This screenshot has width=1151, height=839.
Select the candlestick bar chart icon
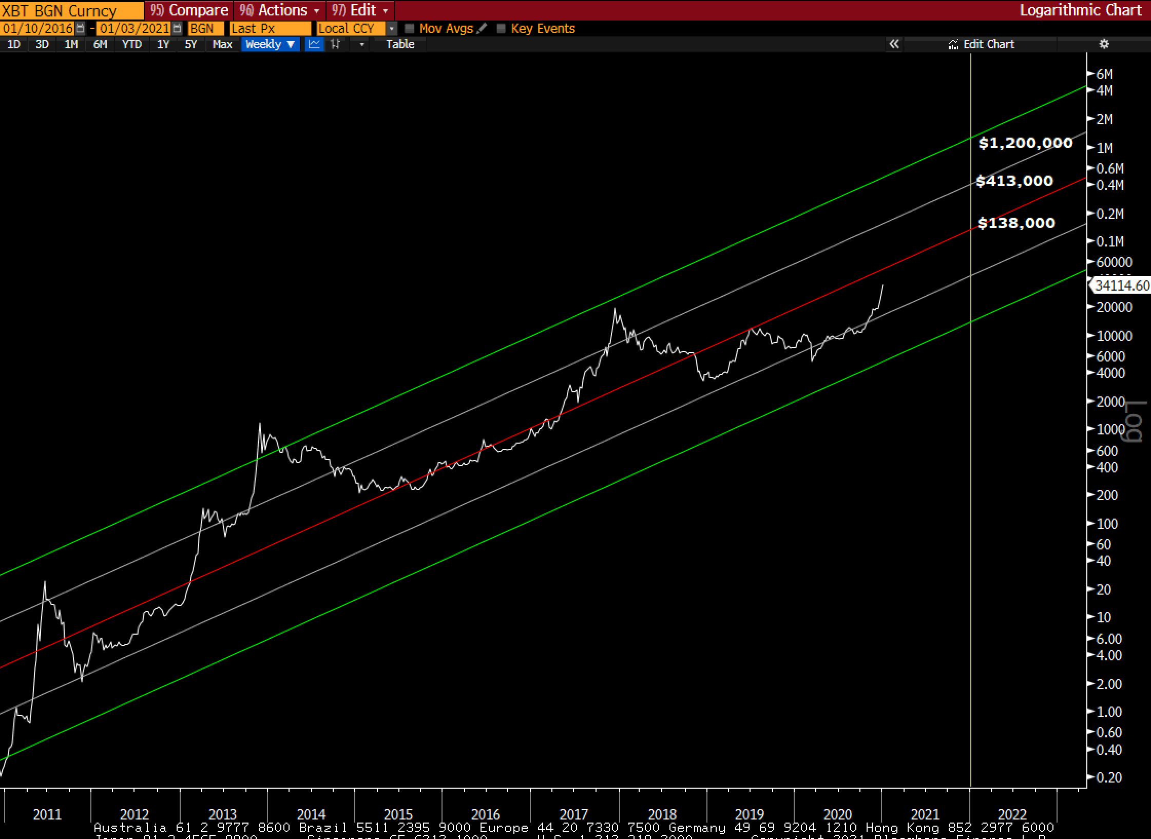point(336,45)
